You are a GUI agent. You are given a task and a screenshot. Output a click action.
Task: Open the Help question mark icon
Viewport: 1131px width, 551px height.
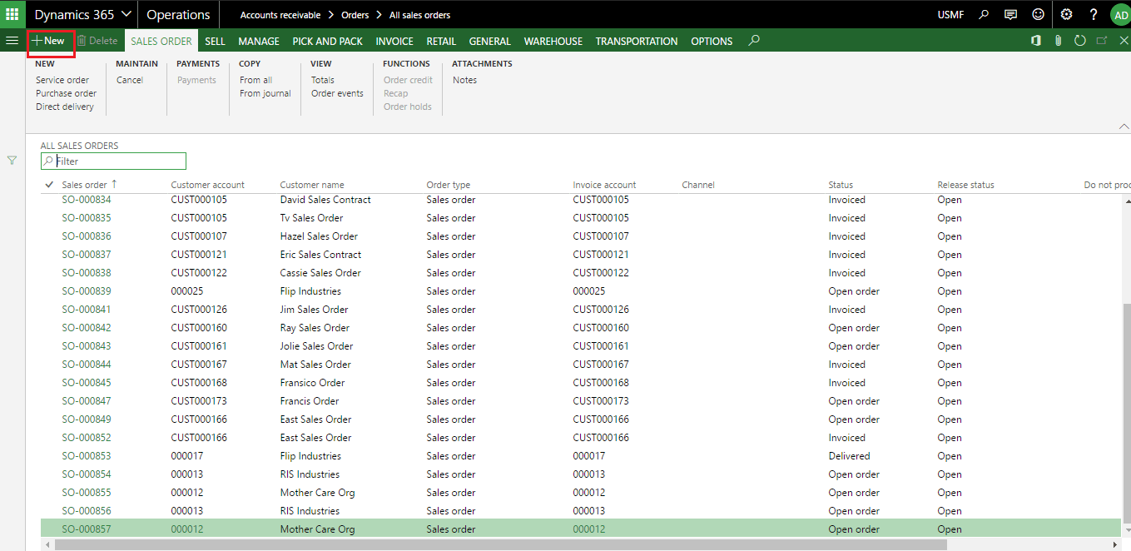pyautogui.click(x=1093, y=14)
